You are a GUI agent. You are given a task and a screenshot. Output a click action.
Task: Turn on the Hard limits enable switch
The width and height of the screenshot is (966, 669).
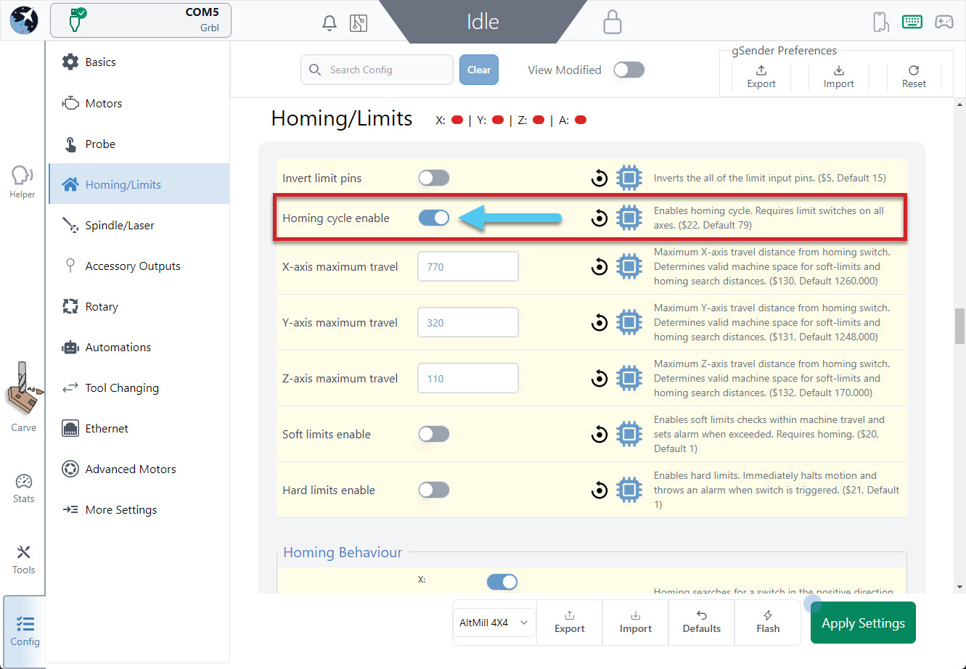[434, 491]
